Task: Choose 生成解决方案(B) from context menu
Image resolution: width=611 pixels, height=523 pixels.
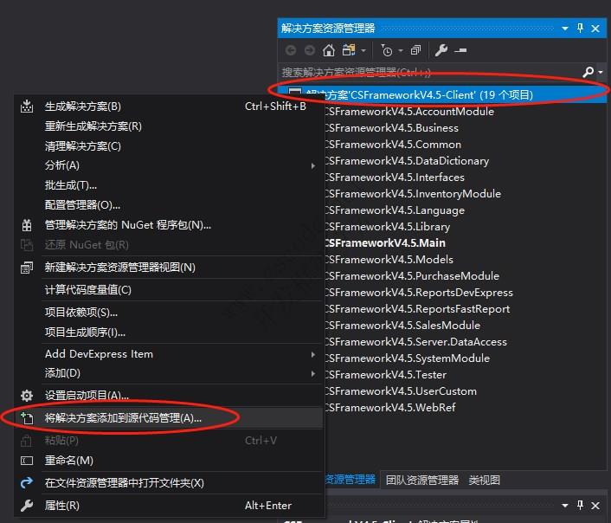Action: pyautogui.click(x=83, y=107)
